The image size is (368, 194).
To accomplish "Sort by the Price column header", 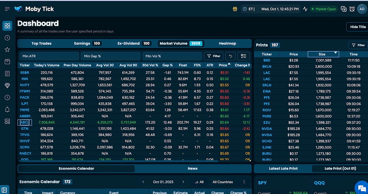I will click(x=224, y=65).
